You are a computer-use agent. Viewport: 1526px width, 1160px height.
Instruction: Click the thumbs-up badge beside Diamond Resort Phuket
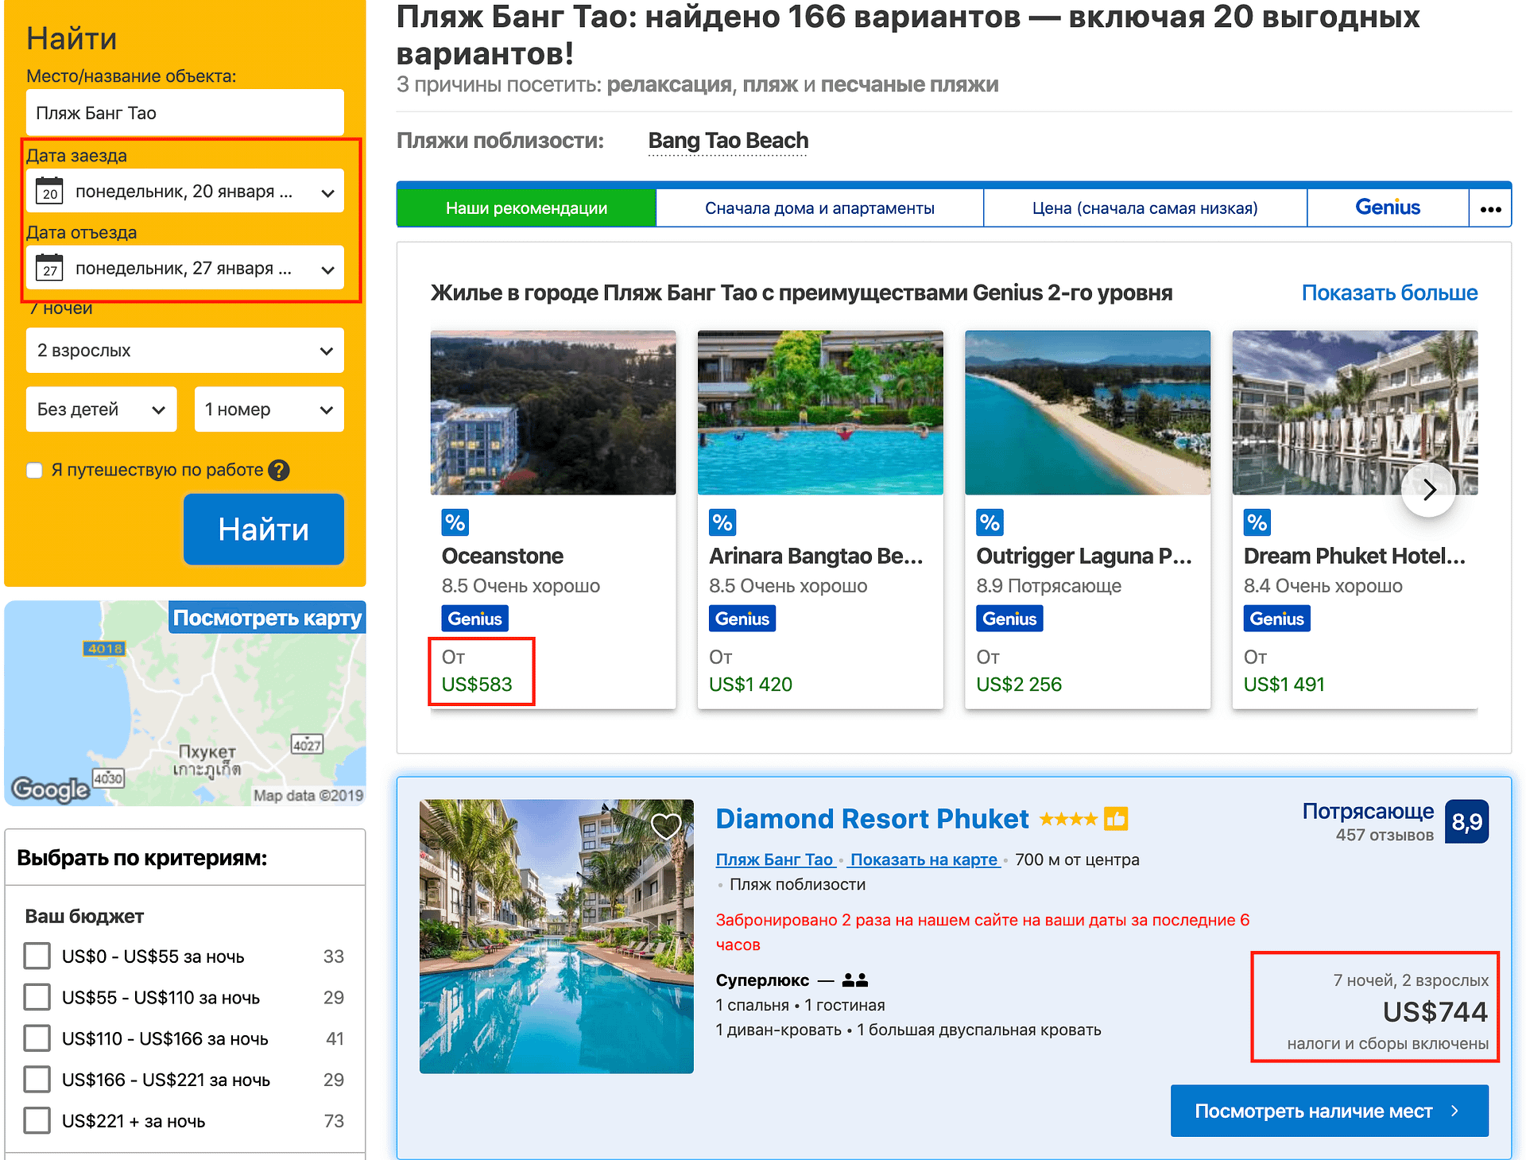1116,818
